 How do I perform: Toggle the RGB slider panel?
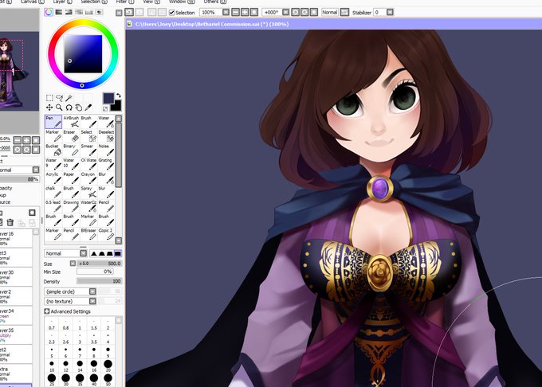[x=59, y=12]
